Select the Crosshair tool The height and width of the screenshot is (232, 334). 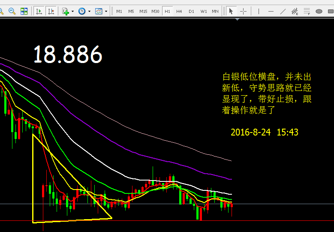[243, 11]
